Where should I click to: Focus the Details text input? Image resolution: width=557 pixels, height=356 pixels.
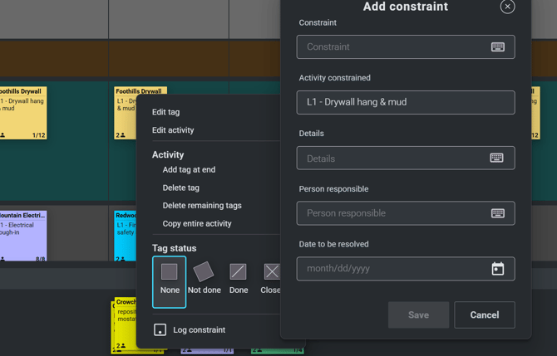coord(406,158)
